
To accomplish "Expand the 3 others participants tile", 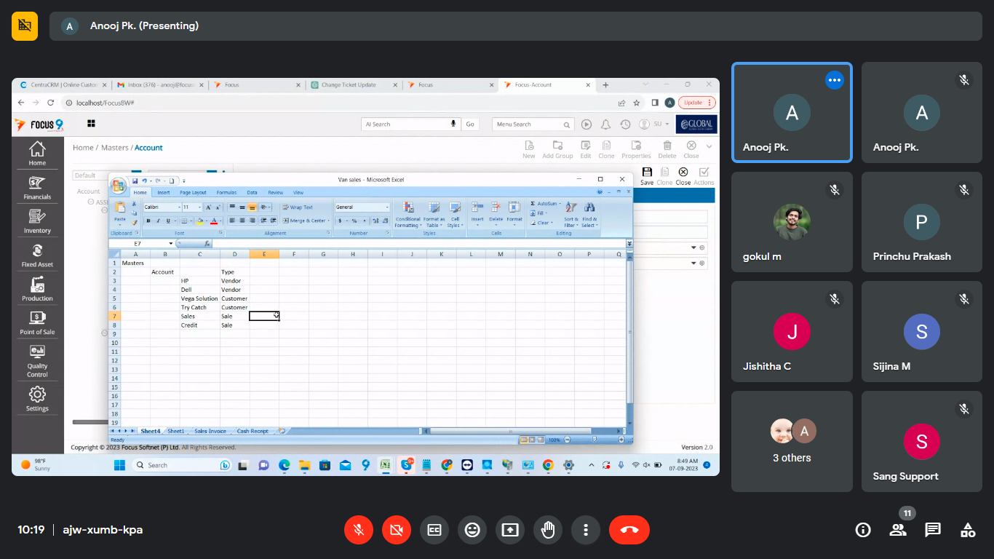I will coord(792,441).
